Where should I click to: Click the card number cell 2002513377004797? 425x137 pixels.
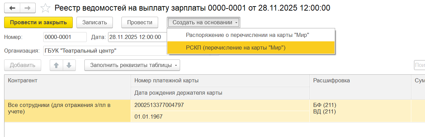click(x=220, y=105)
